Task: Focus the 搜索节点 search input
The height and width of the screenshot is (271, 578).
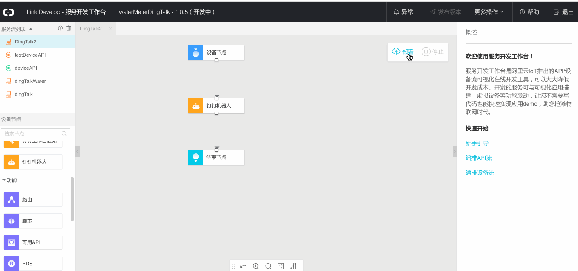Action: pyautogui.click(x=35, y=134)
